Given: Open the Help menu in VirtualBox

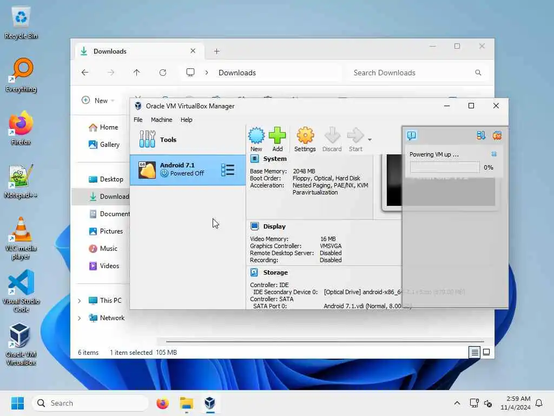Looking at the screenshot, I should coord(187,120).
